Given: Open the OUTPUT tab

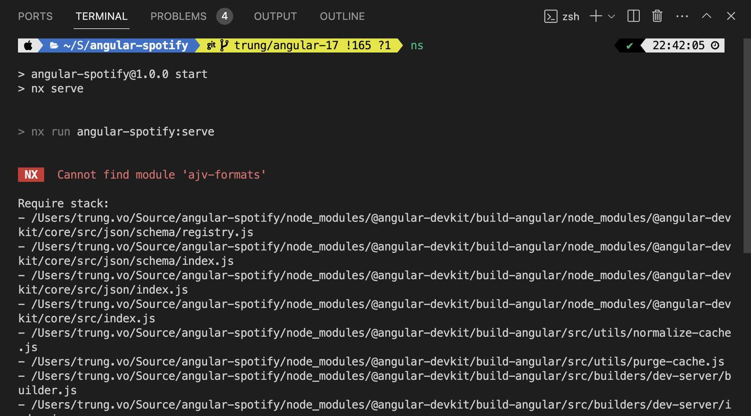Looking at the screenshot, I should (275, 16).
